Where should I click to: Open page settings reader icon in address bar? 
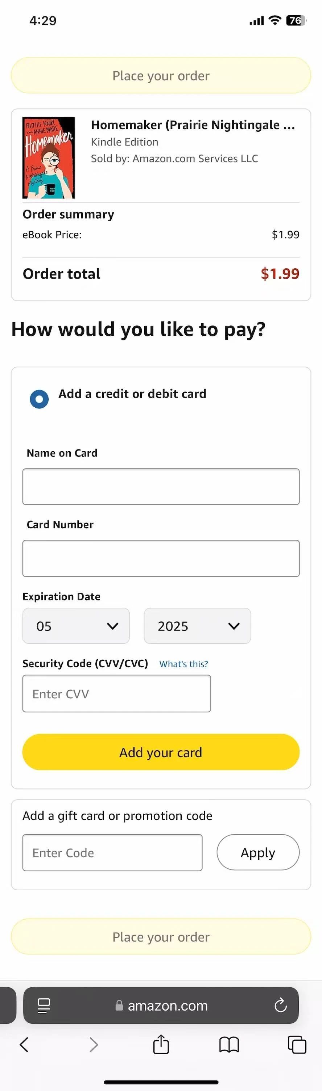tap(44, 1005)
